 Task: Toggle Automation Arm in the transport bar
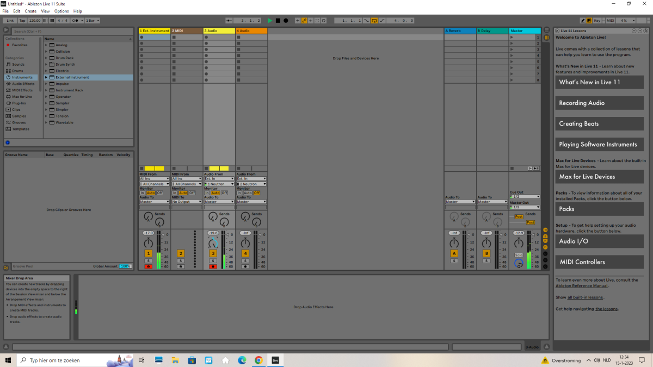pyautogui.click(x=304, y=20)
